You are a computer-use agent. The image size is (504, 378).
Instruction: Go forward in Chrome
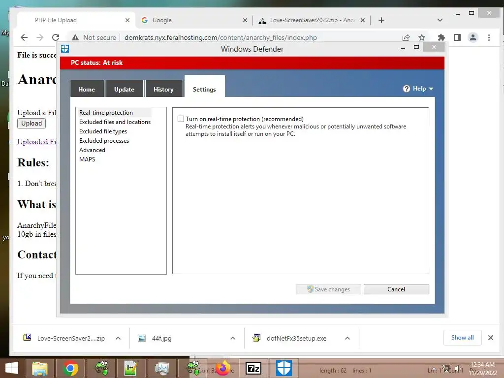tap(40, 37)
